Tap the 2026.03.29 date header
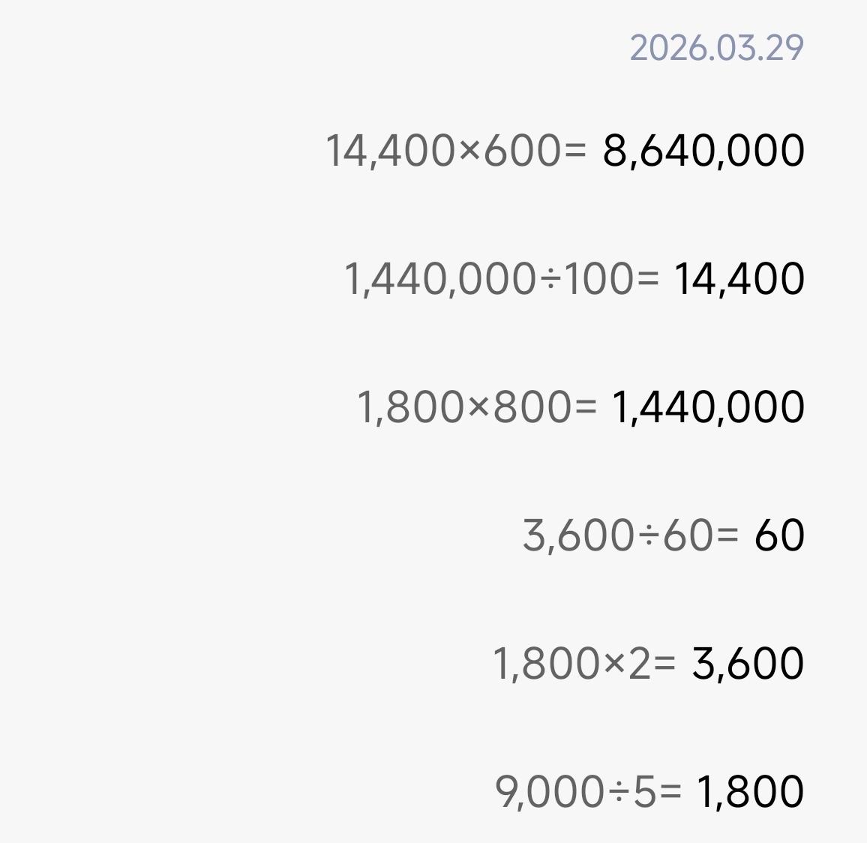Viewport: 867px width, 843px height. (x=716, y=48)
